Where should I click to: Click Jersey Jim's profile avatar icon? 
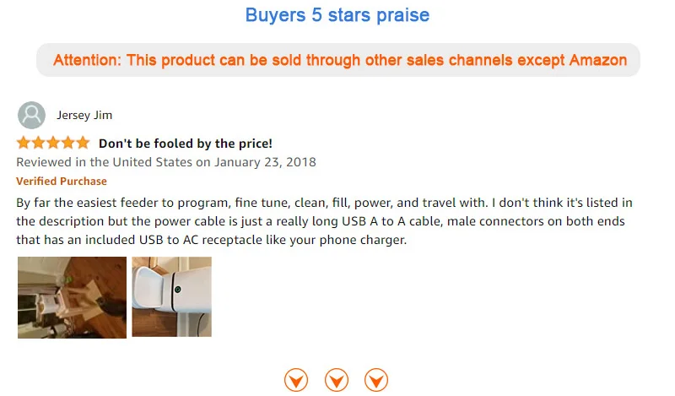point(31,115)
